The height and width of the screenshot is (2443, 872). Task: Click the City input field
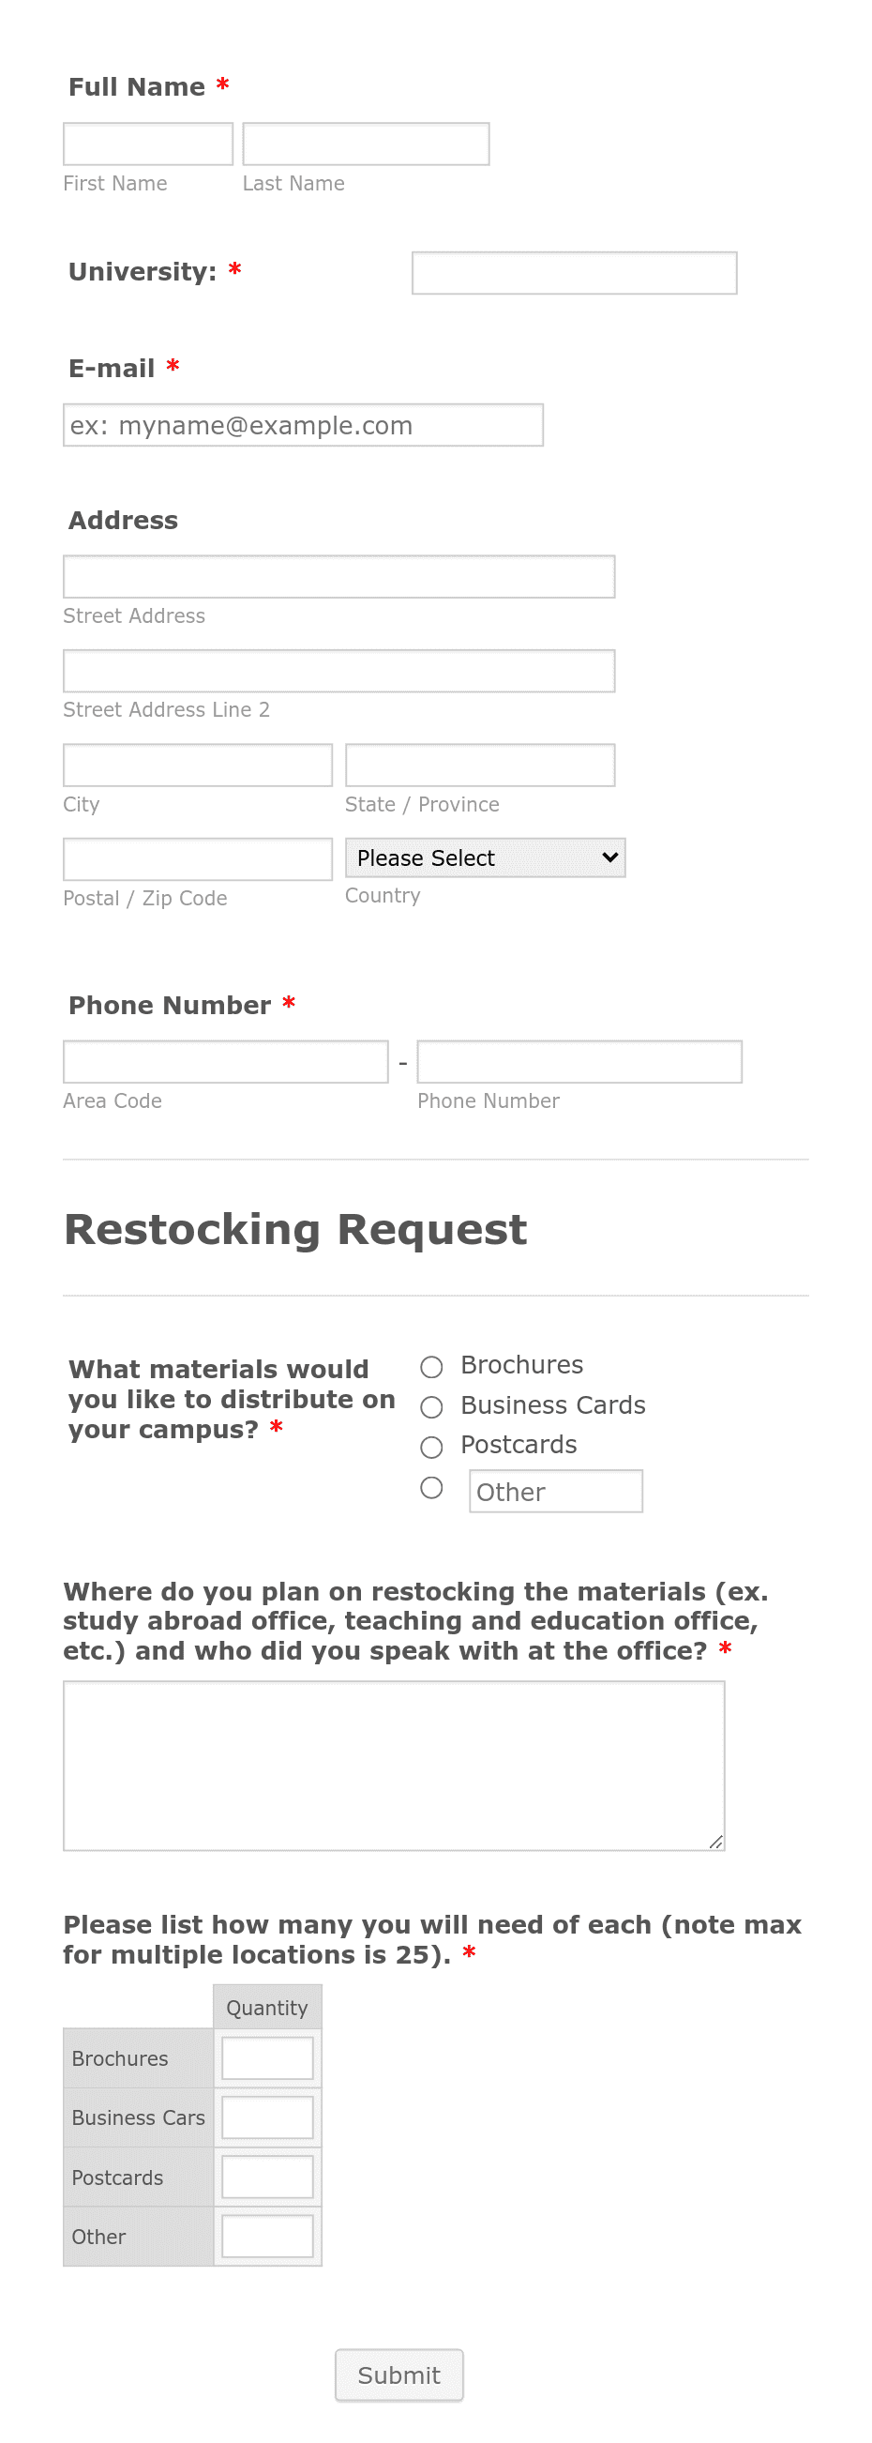196,765
